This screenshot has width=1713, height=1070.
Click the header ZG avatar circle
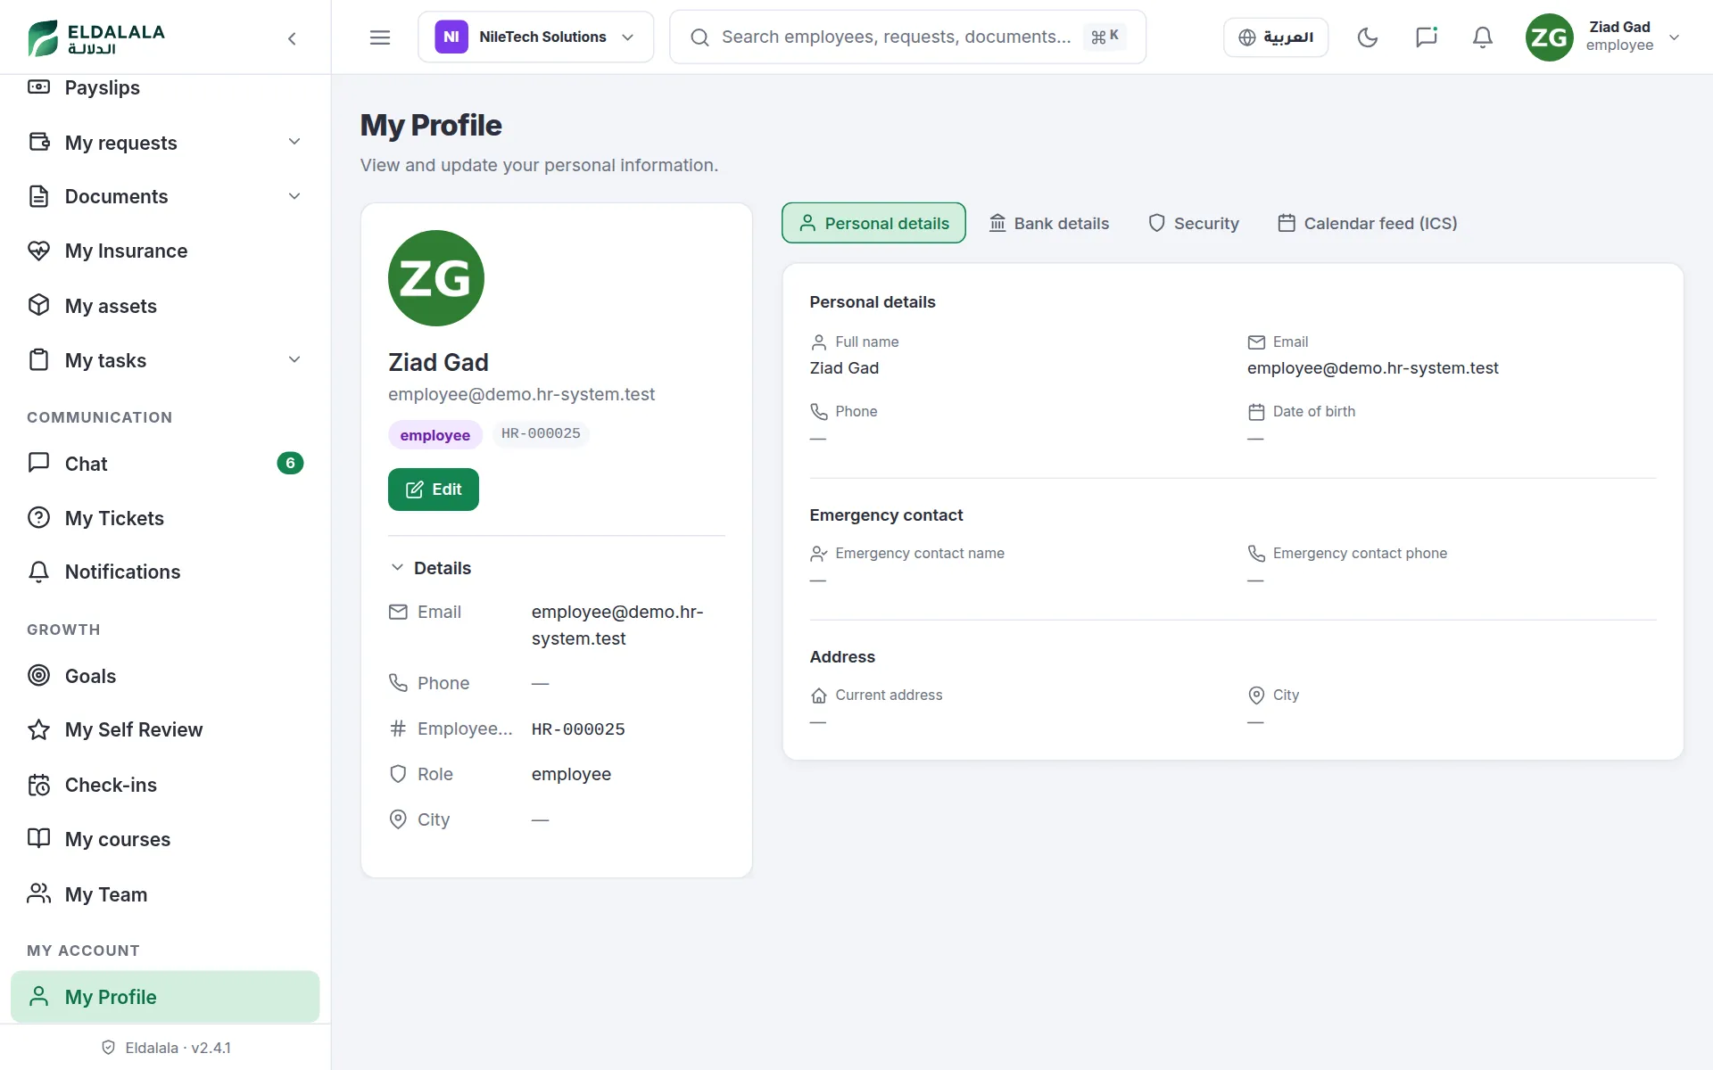click(x=1549, y=37)
